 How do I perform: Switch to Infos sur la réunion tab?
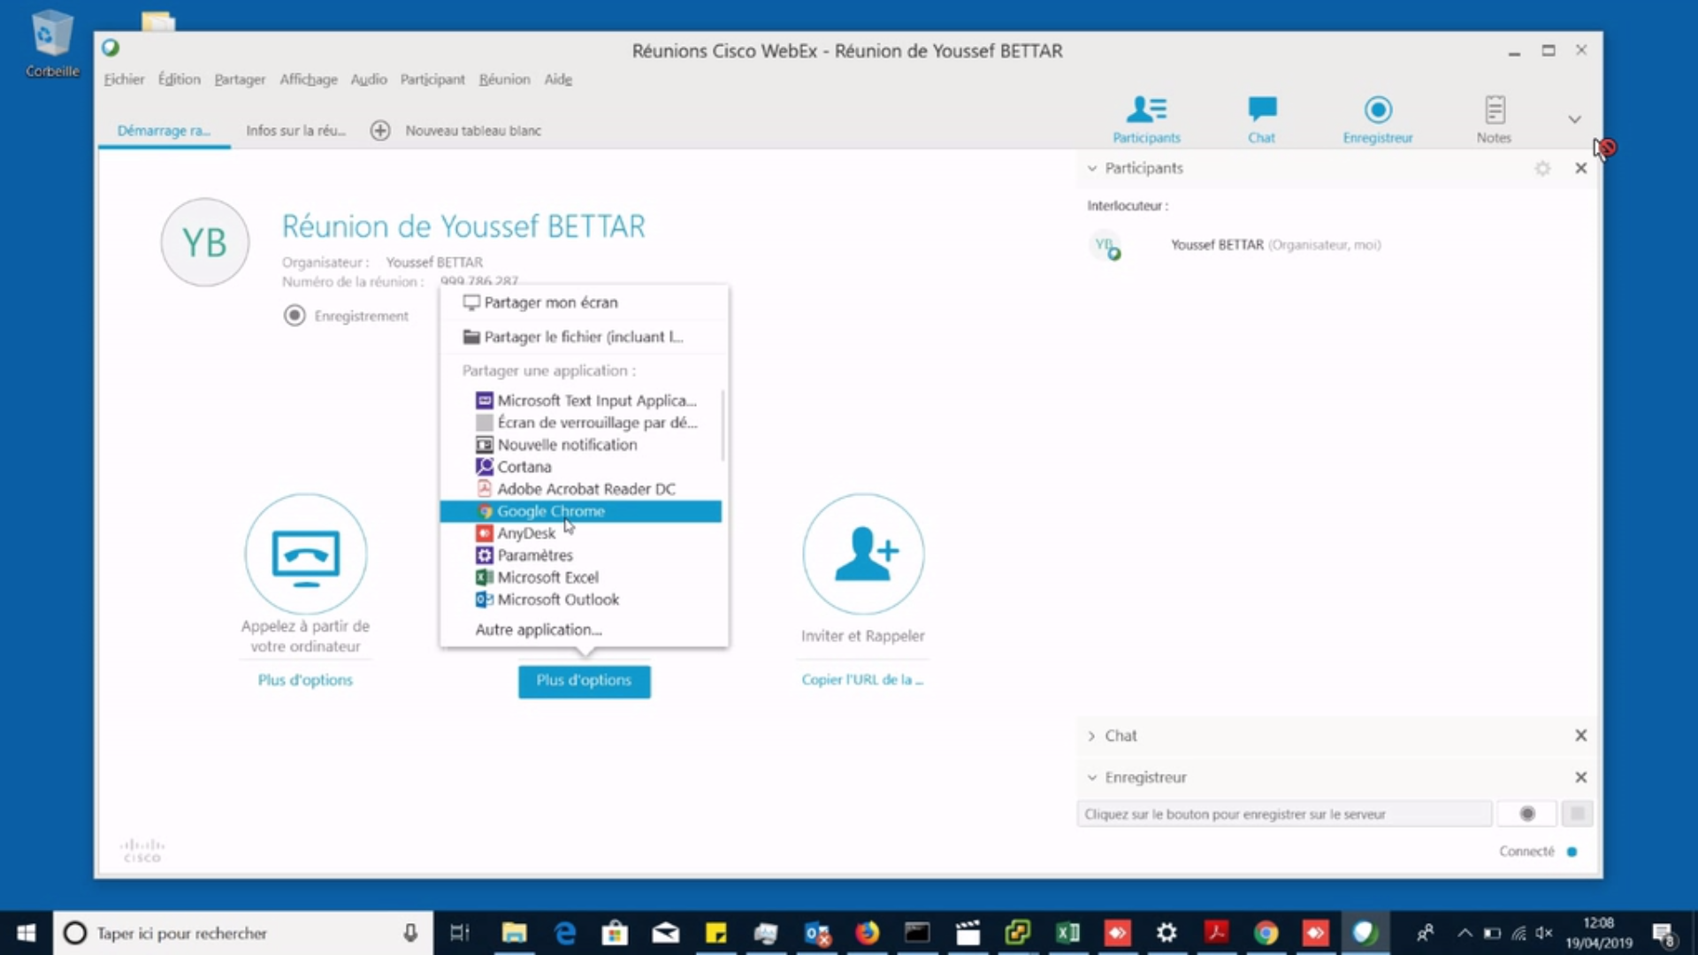pyautogui.click(x=295, y=131)
